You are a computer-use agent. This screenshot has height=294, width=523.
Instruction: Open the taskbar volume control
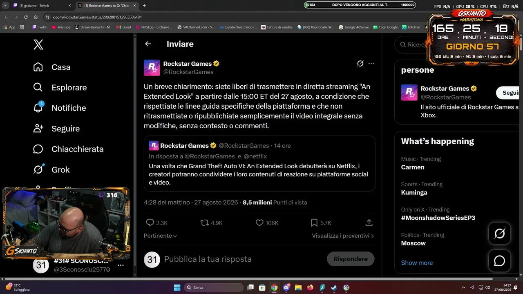click(x=488, y=287)
